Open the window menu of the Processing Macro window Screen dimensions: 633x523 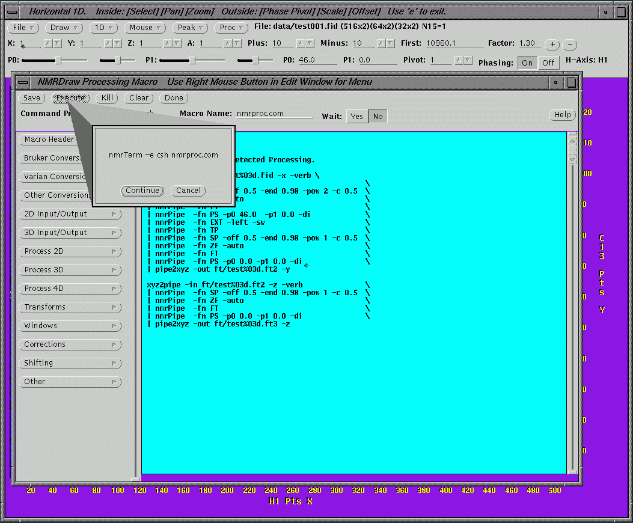pos(23,82)
